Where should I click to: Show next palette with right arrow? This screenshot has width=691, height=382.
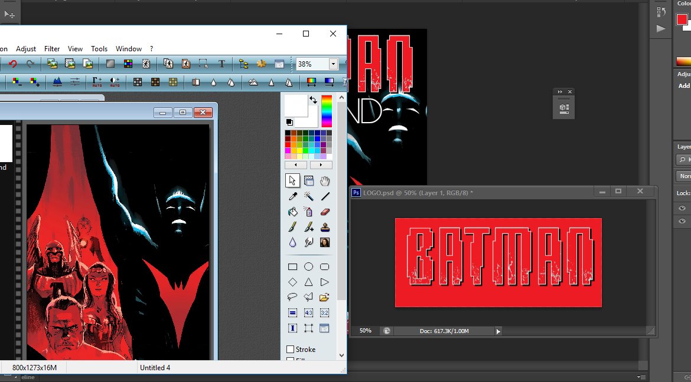click(x=321, y=165)
